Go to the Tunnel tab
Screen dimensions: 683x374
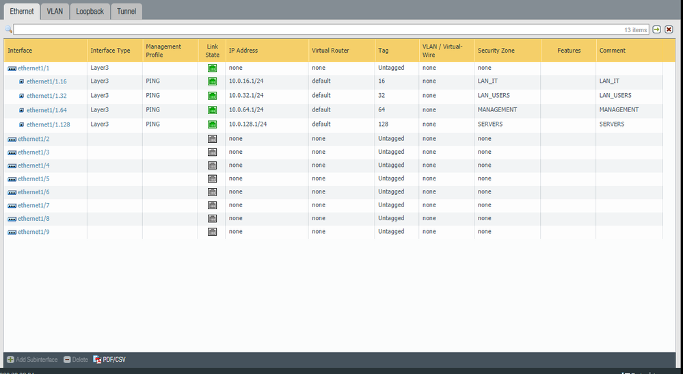click(126, 12)
